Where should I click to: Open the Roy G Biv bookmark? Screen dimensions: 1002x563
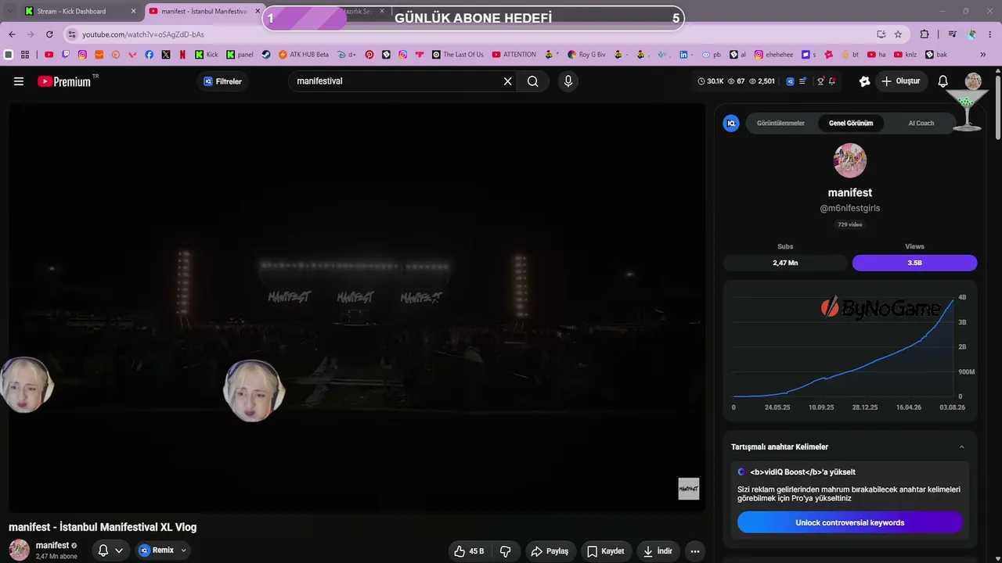[586, 55]
